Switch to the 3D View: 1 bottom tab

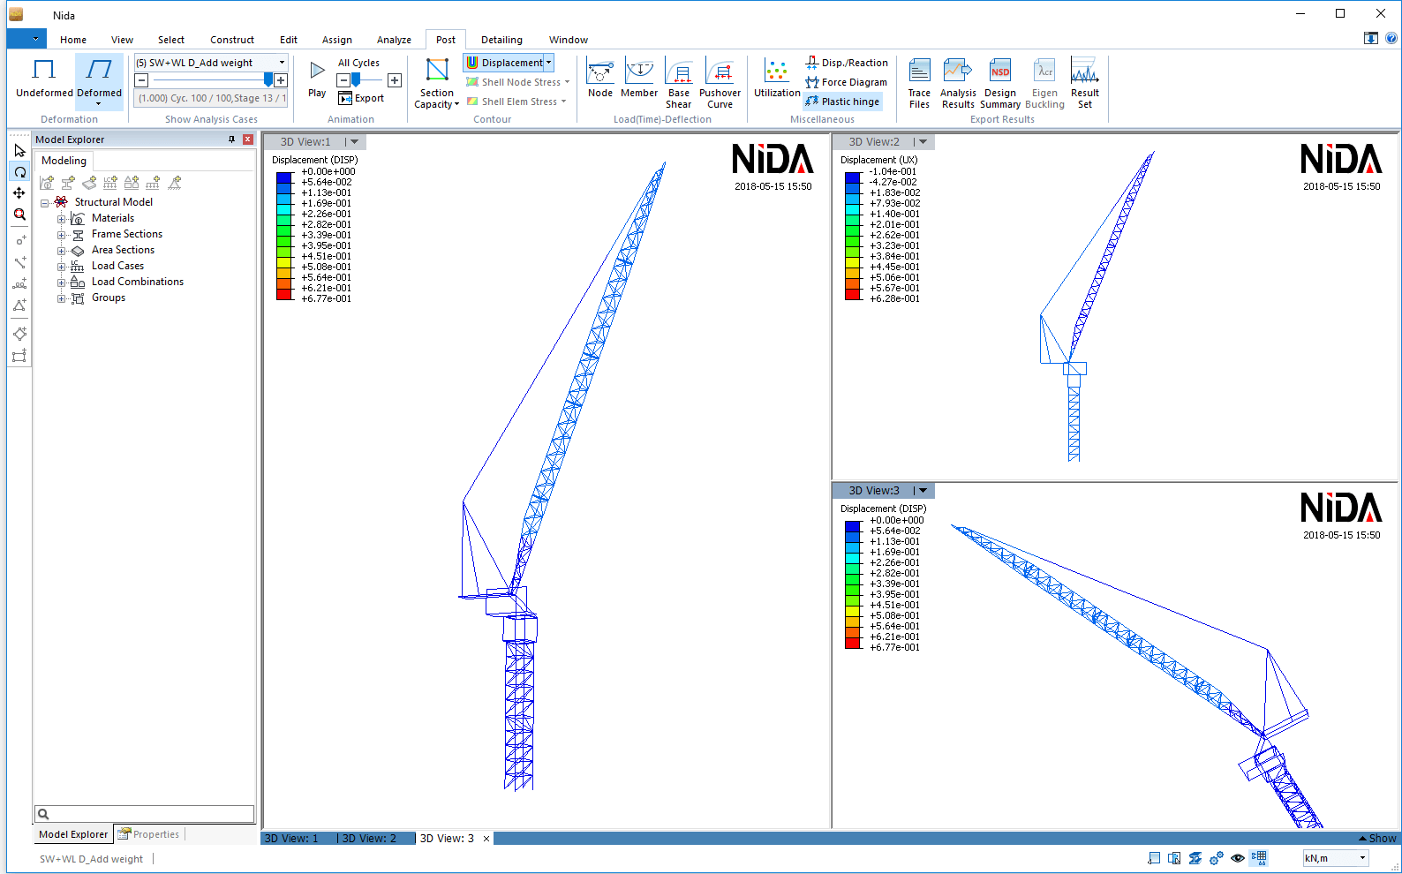click(291, 839)
